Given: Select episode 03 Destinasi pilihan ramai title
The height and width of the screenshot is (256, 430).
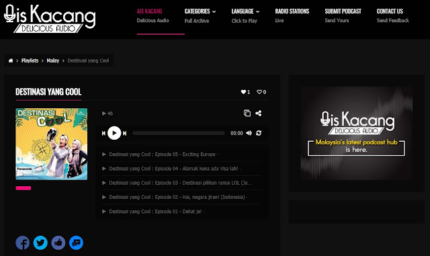Looking at the screenshot, I should tap(180, 183).
